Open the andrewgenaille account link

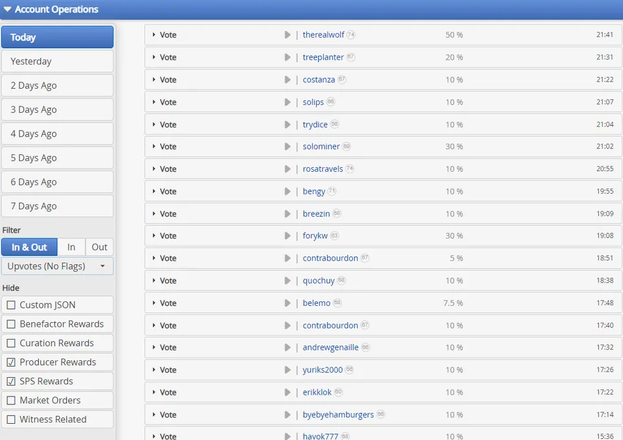pos(330,348)
